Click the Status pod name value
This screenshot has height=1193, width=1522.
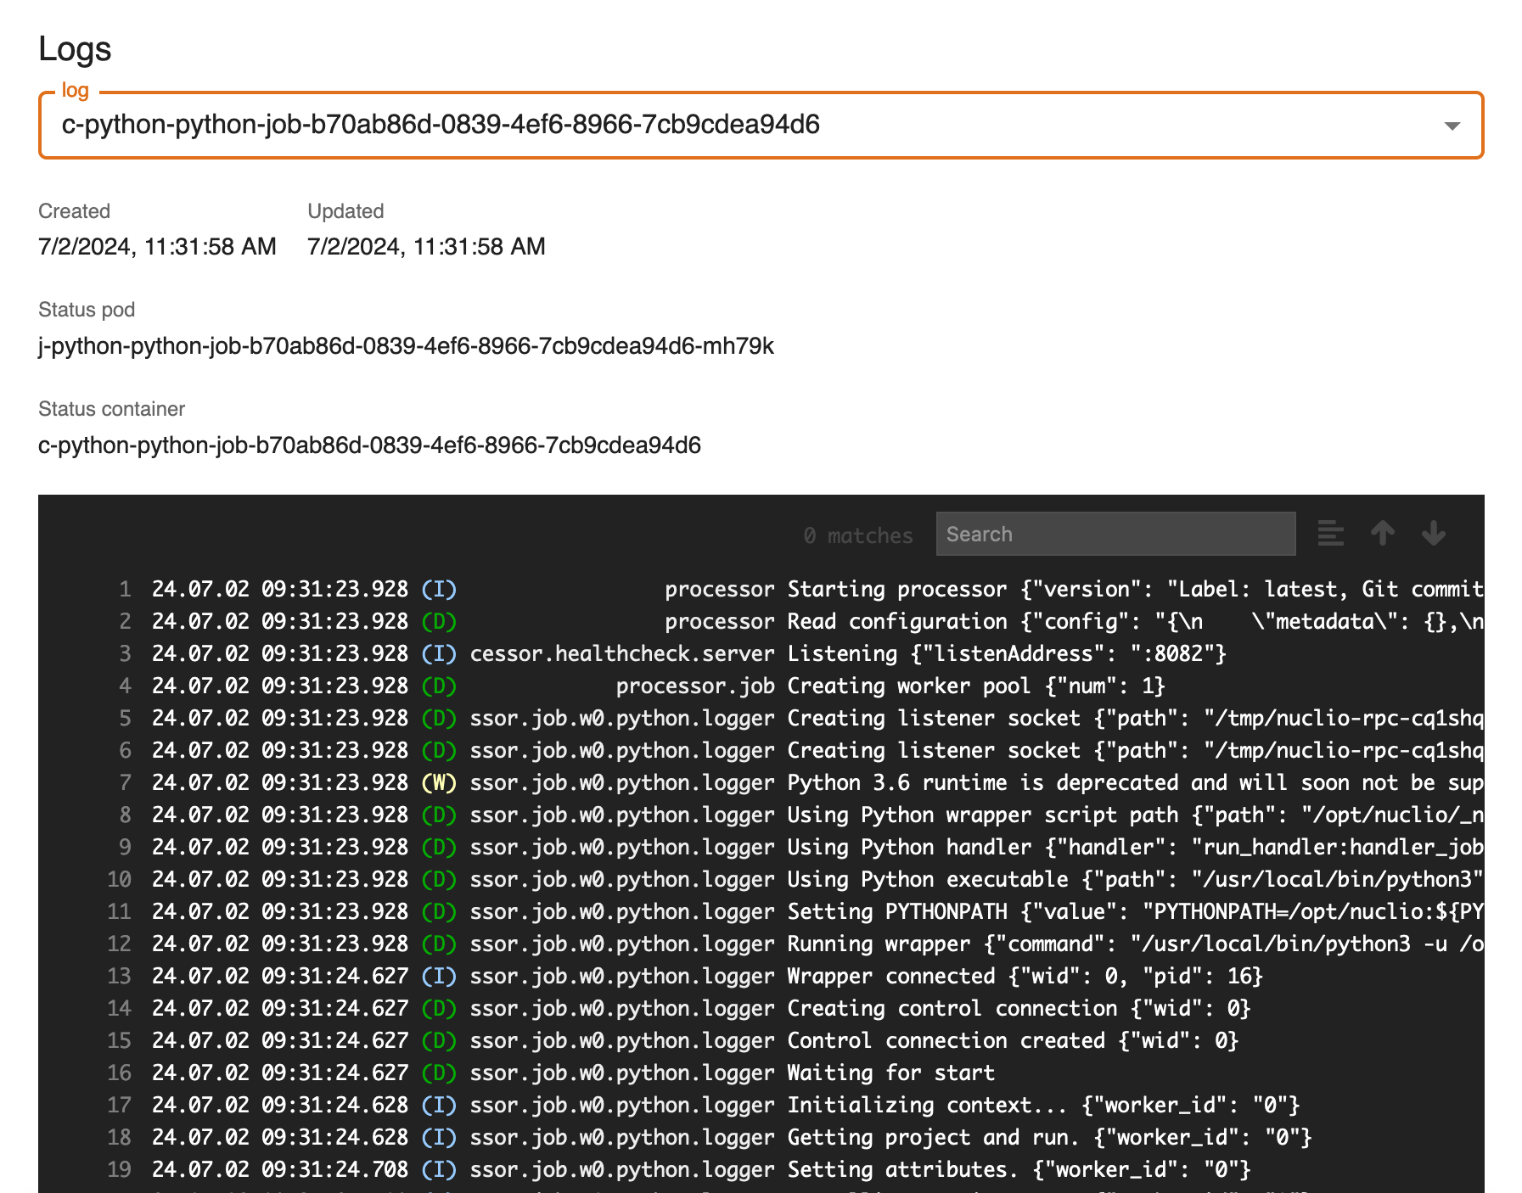(x=406, y=346)
